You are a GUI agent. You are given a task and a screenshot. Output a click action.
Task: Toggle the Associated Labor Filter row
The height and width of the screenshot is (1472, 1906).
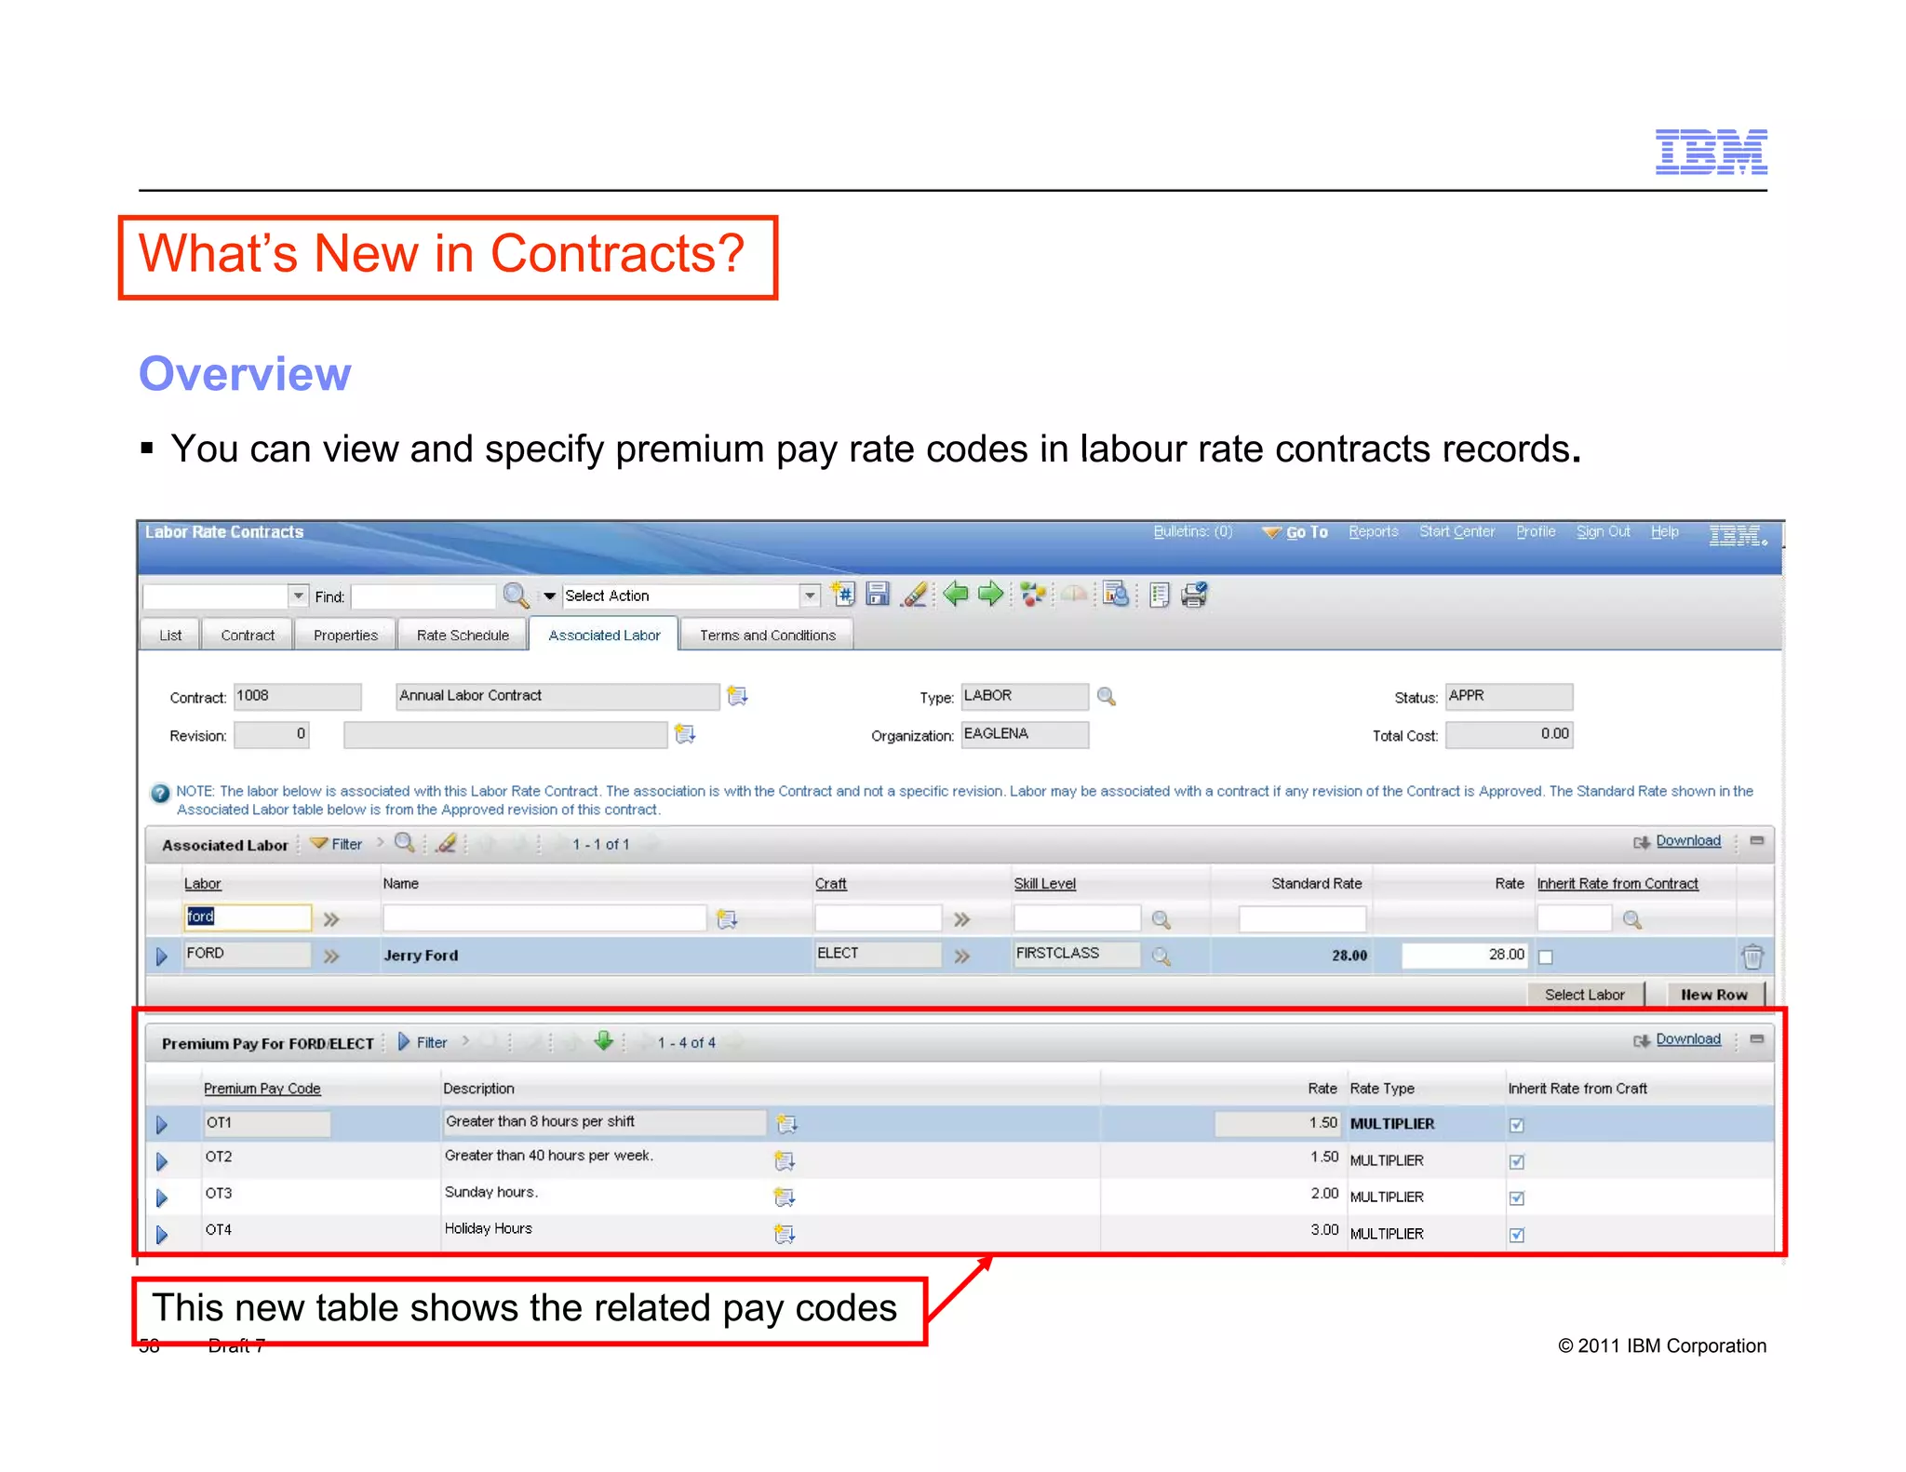click(x=337, y=844)
